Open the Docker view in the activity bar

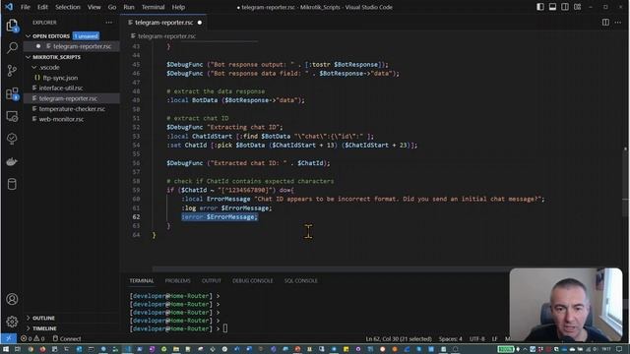pos(12,161)
